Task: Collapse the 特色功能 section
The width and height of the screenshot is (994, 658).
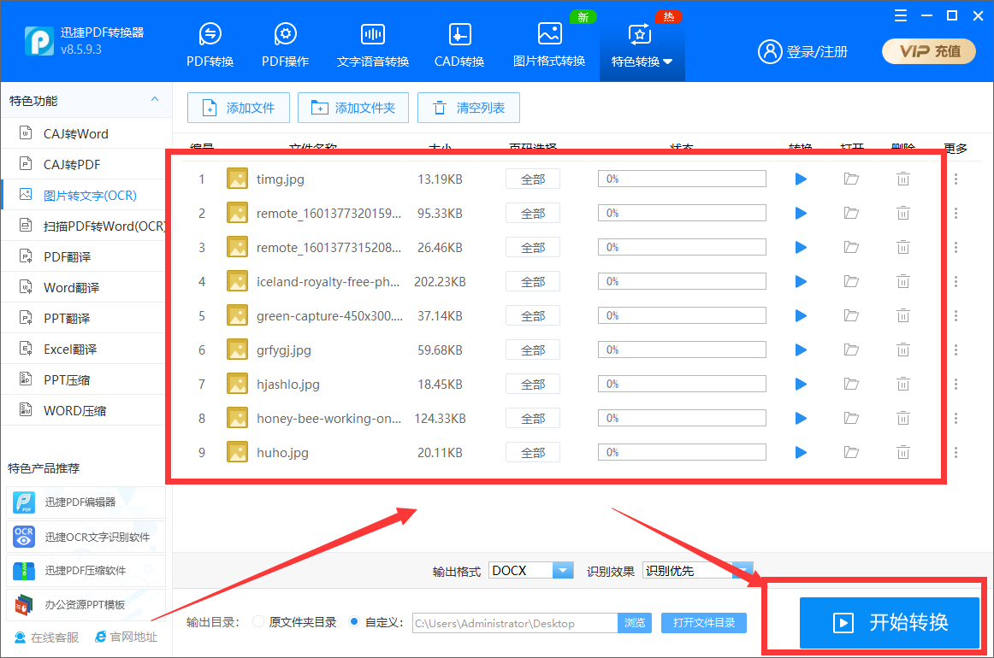Action: coord(155,99)
